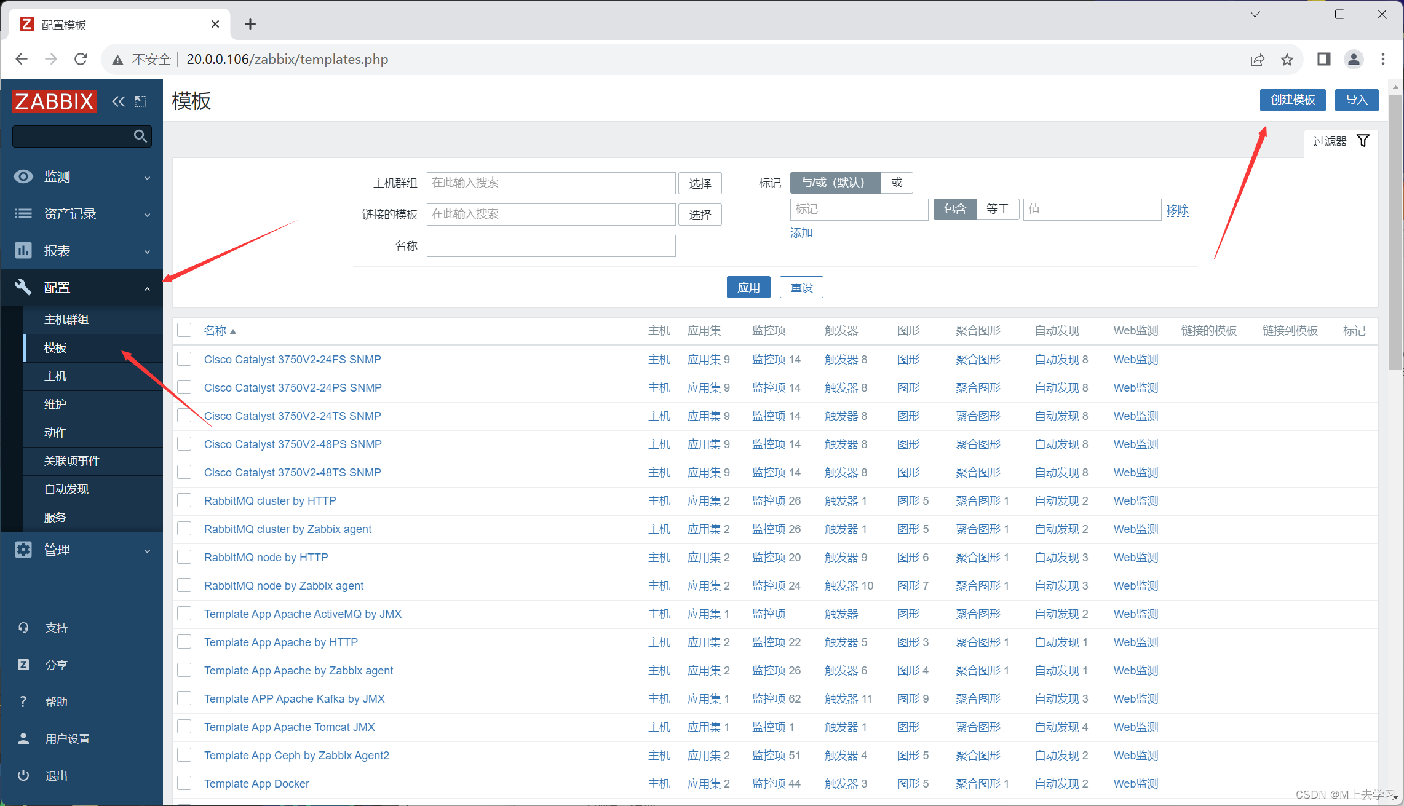Open the Chrome tab search dropdown arrow
Image resolution: width=1404 pixels, height=806 pixels.
click(1255, 14)
